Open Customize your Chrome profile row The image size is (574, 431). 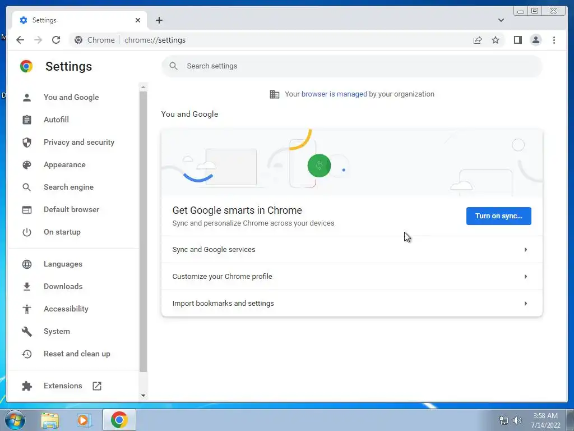pos(352,276)
